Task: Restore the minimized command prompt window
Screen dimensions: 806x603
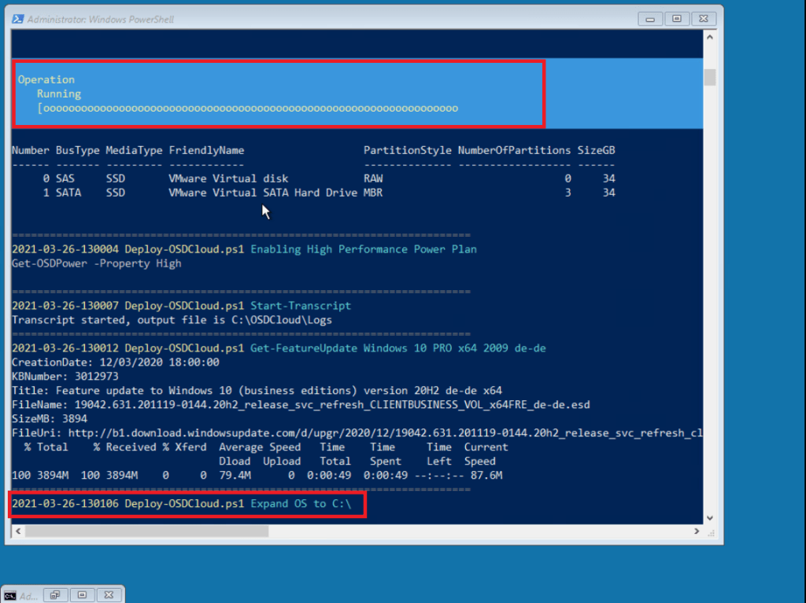Action: pos(57,595)
